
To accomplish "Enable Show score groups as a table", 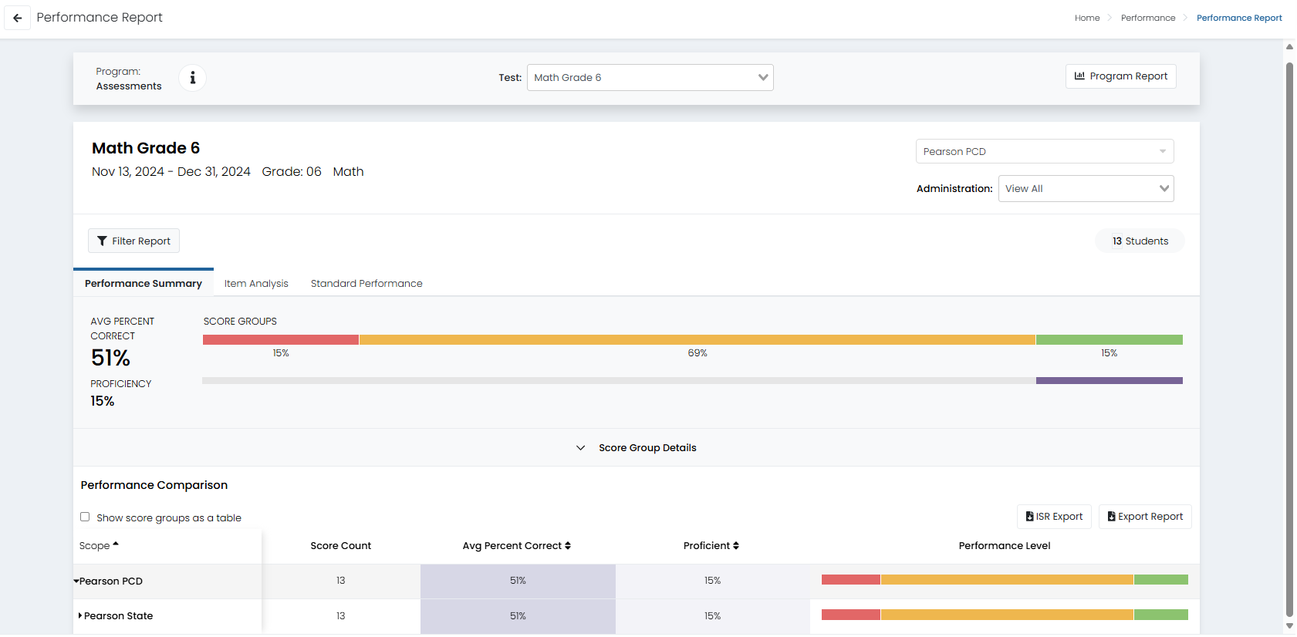I will point(85,517).
